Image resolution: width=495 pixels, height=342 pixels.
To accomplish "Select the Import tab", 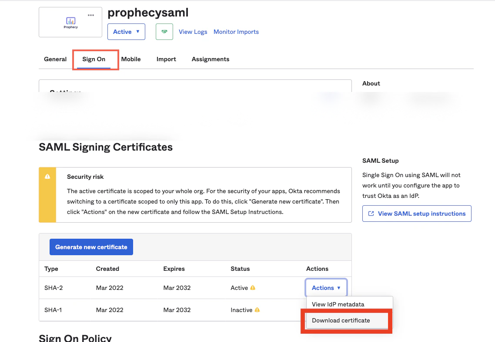I will [166, 59].
